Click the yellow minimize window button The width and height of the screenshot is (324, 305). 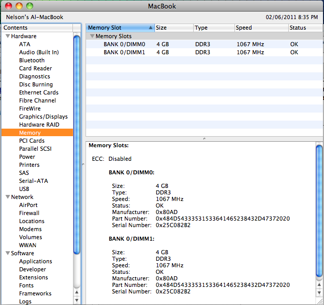coord(19,6)
